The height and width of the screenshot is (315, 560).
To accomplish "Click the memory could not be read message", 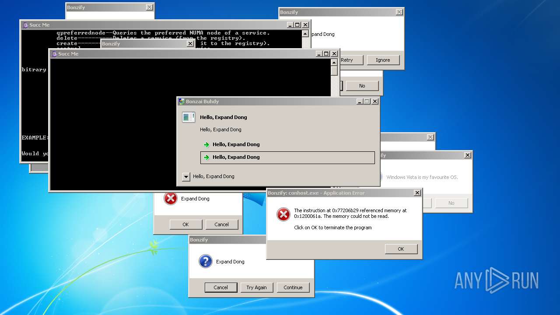I will click(350, 213).
